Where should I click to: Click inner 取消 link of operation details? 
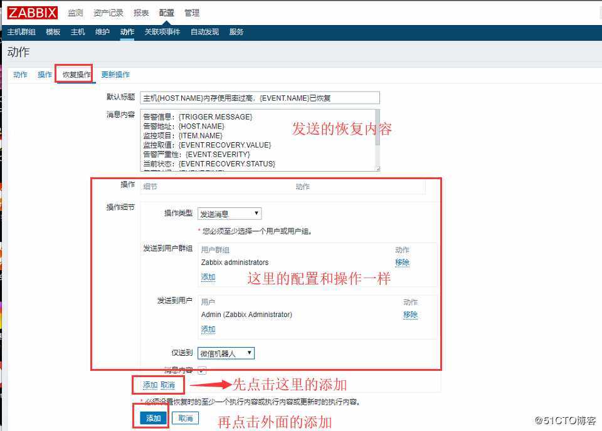click(x=167, y=385)
